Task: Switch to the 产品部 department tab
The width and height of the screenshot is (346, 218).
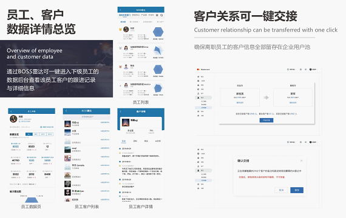Action: pyautogui.click(x=144, y=15)
